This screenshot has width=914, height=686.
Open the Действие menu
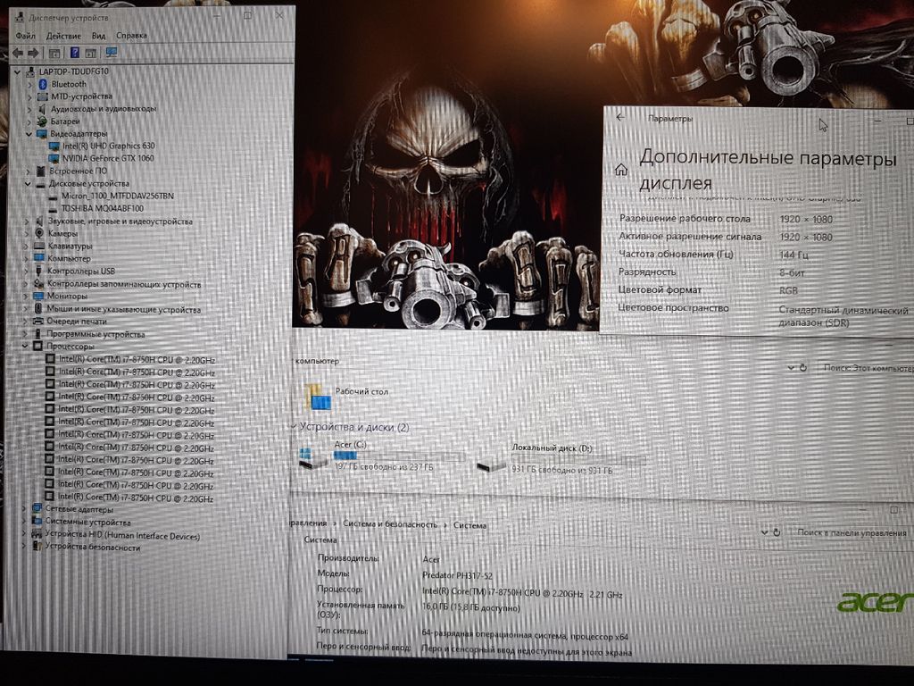pyautogui.click(x=63, y=36)
